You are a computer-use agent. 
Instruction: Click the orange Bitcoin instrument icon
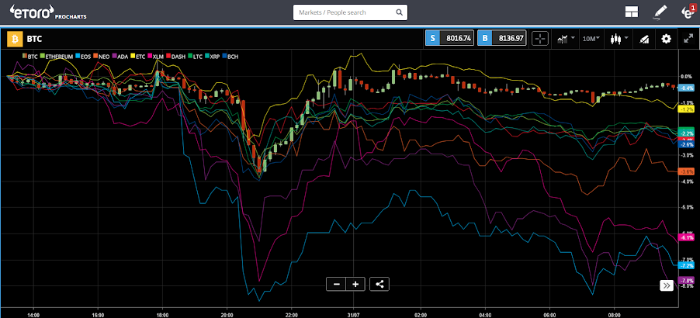14,39
